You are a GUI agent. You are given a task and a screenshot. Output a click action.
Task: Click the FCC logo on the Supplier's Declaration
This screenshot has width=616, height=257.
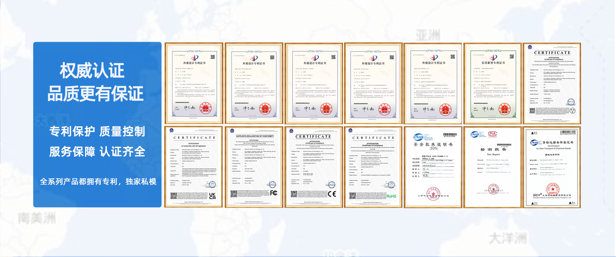274,193
